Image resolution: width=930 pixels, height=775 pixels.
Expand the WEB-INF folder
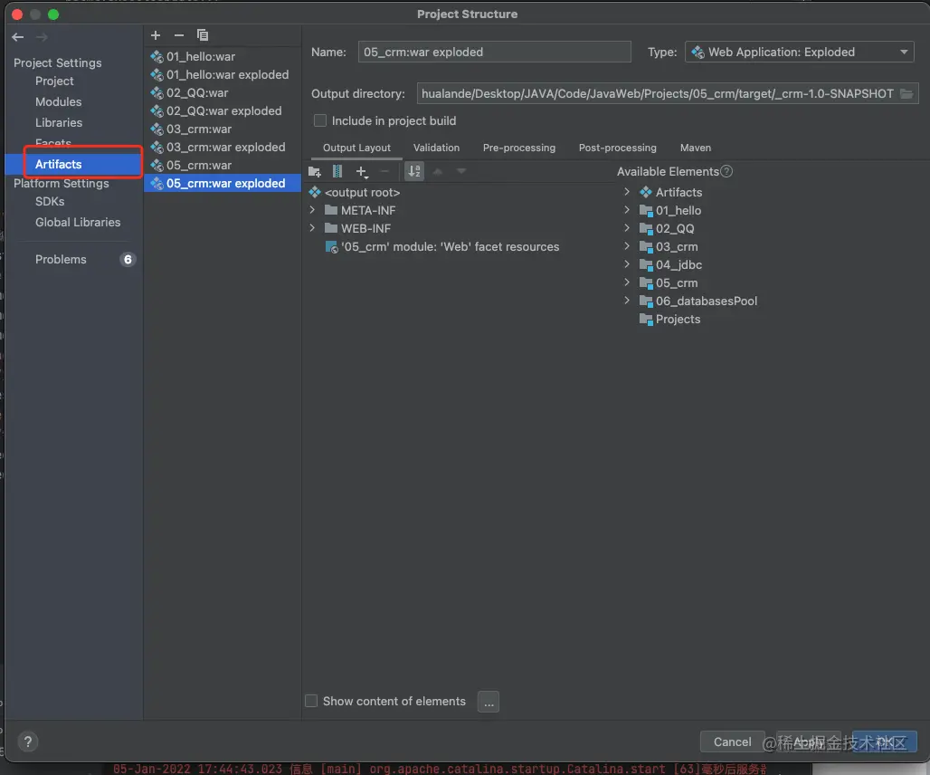pos(313,228)
